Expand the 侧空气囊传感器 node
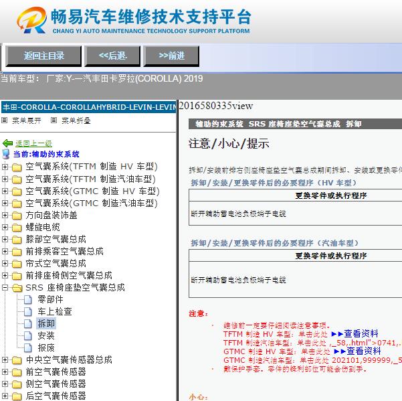 5,384
